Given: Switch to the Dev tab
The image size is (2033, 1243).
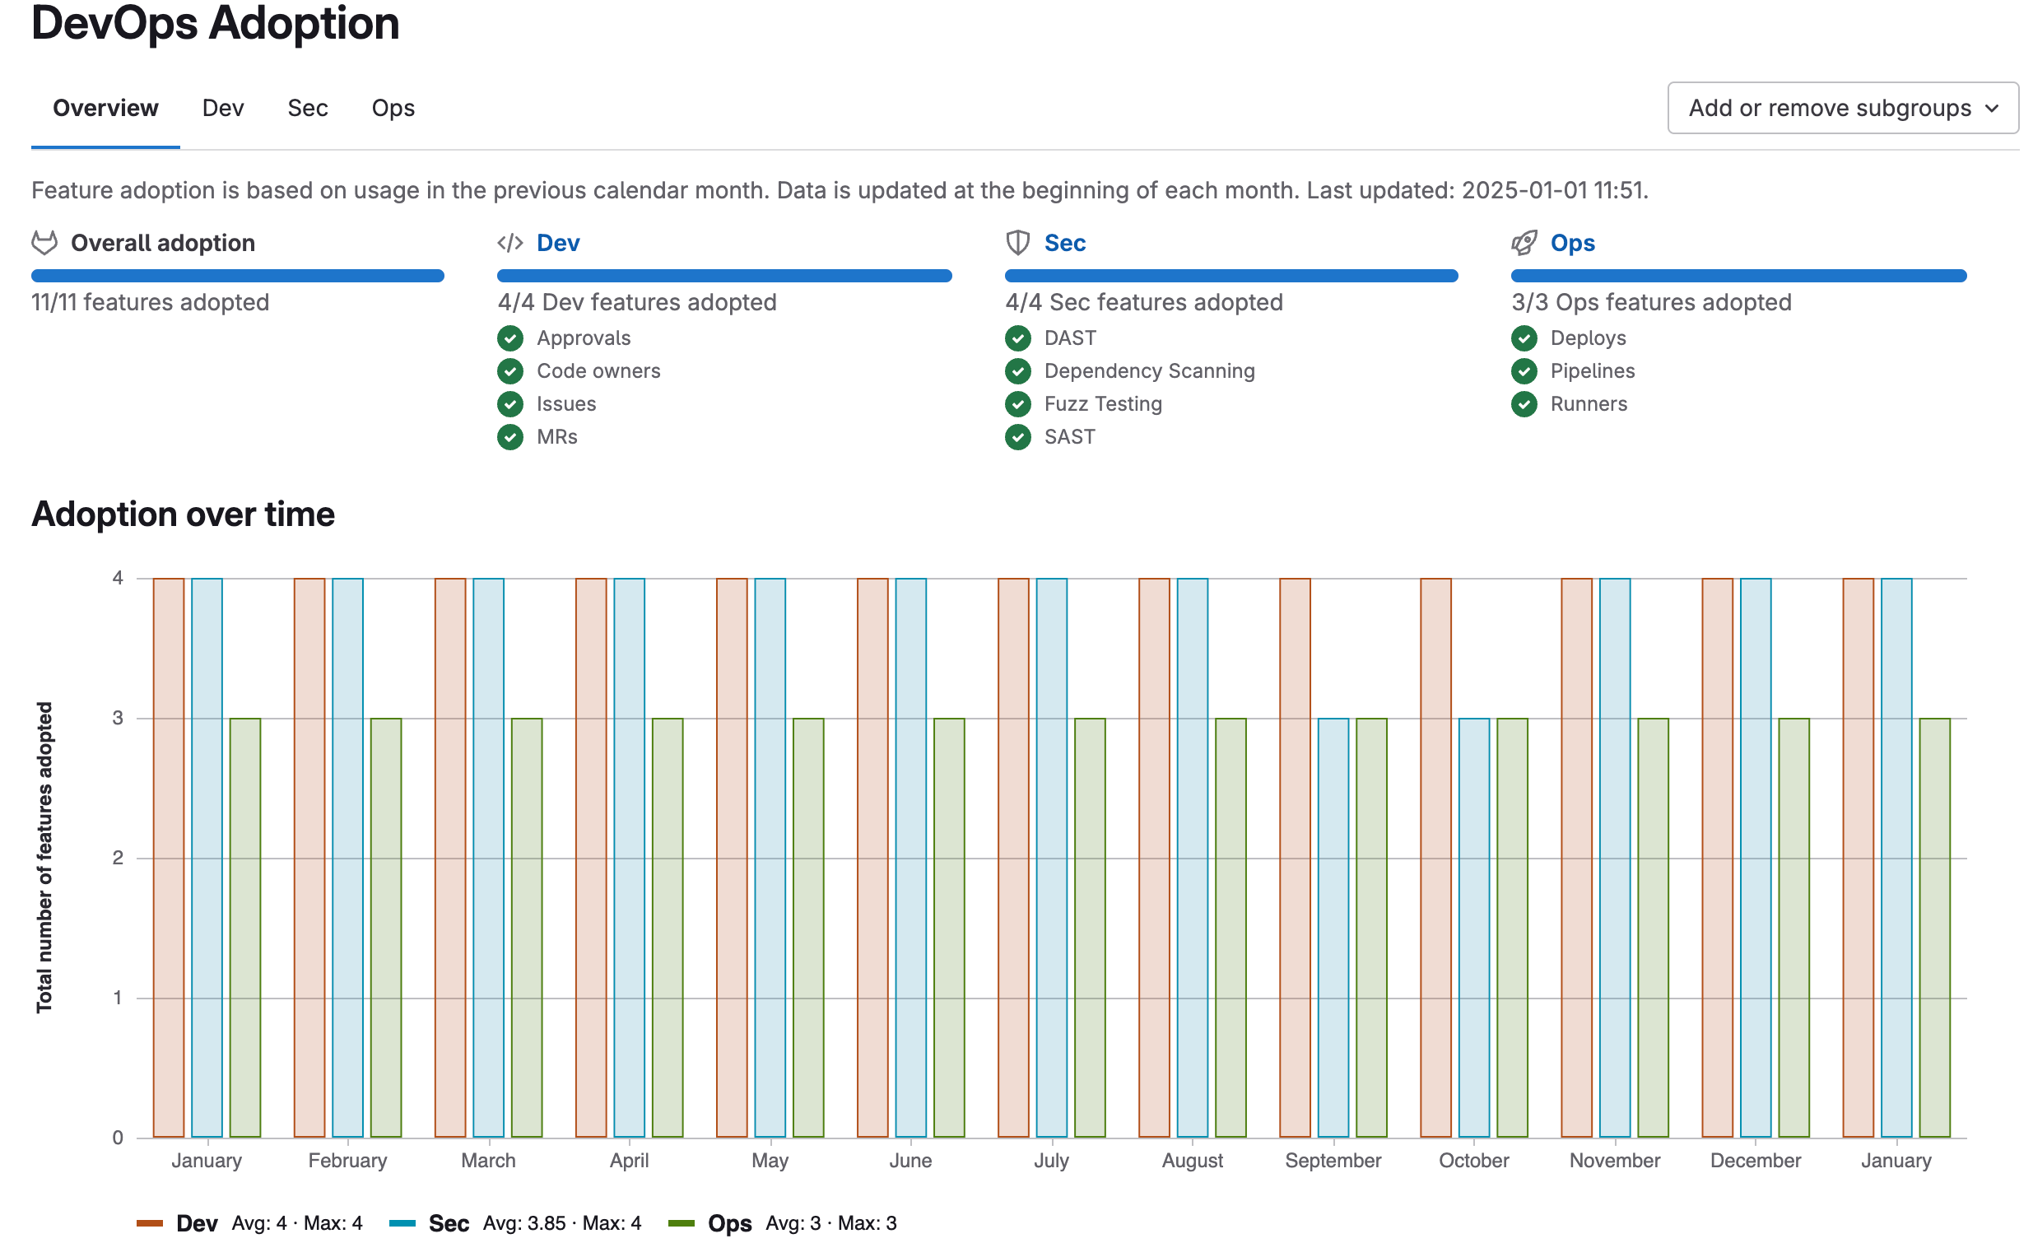Looking at the screenshot, I should point(222,107).
